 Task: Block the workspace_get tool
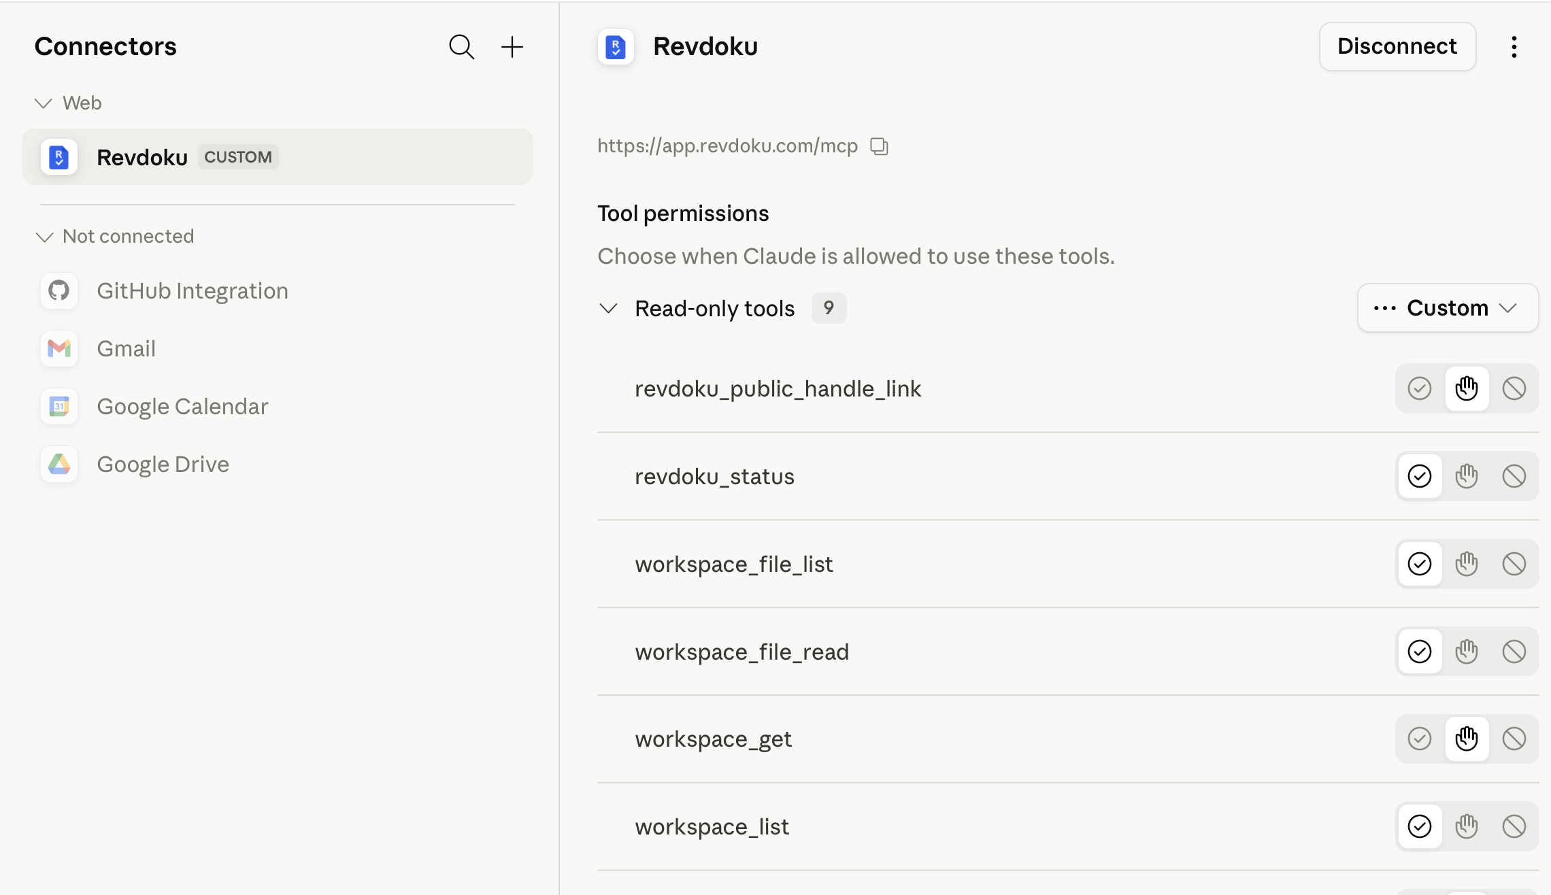tap(1514, 739)
